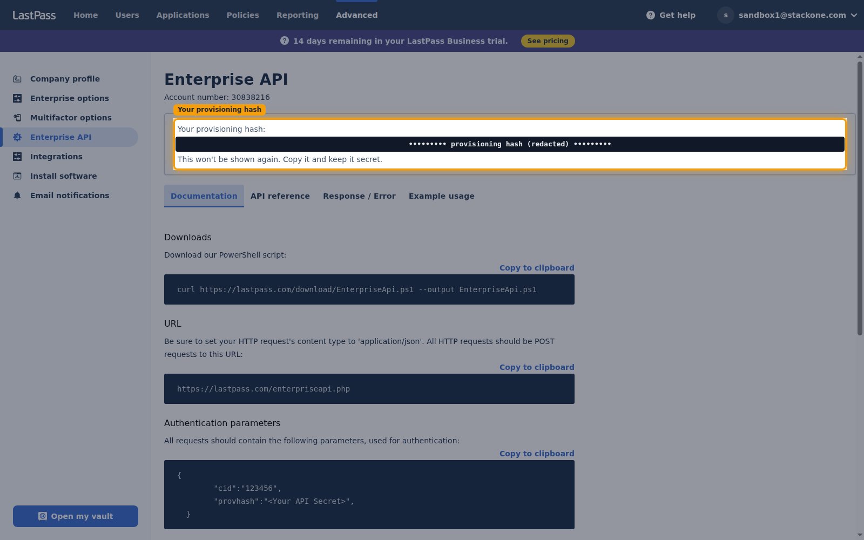Click the 14 days remaining trial message
Image resolution: width=864 pixels, height=540 pixels.
point(401,41)
